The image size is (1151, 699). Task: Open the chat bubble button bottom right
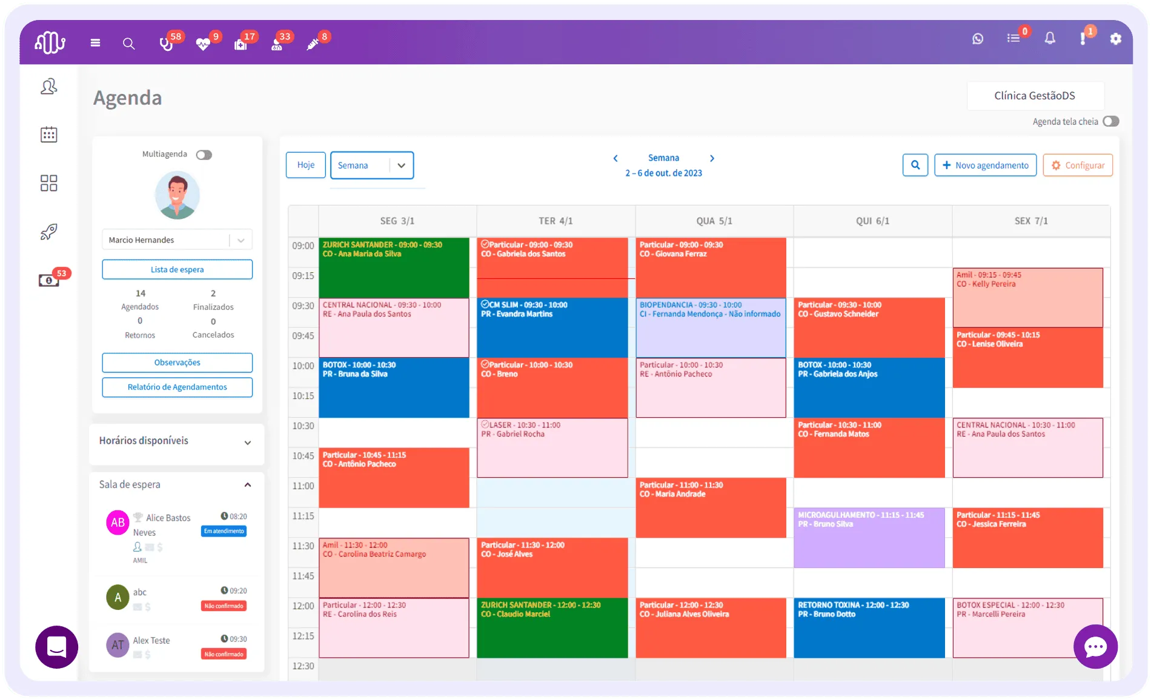point(1095,647)
